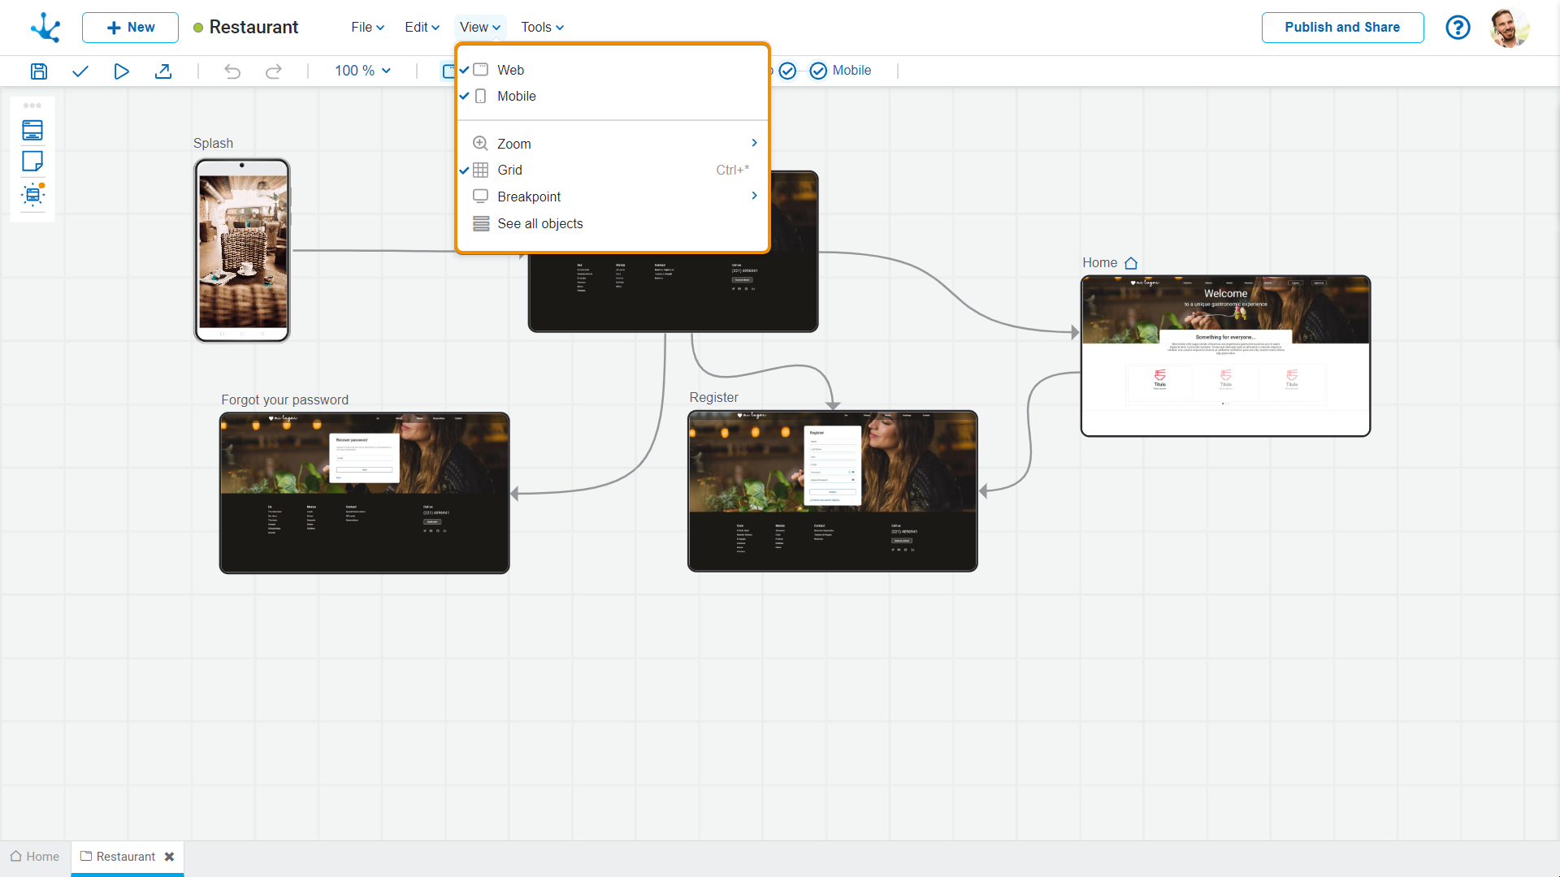Click the undo icon
Image resolution: width=1560 pixels, height=877 pixels.
pyautogui.click(x=232, y=70)
